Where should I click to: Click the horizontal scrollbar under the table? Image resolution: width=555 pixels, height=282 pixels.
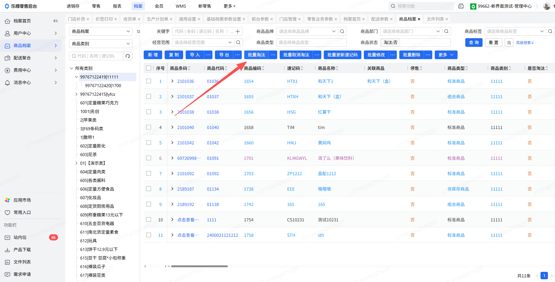(199, 266)
